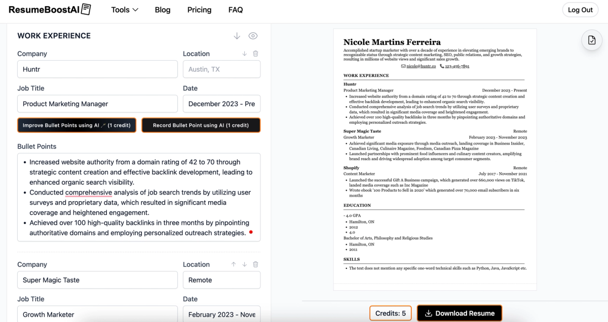Click the Download Resume button
The height and width of the screenshot is (322, 608).
pos(460,313)
